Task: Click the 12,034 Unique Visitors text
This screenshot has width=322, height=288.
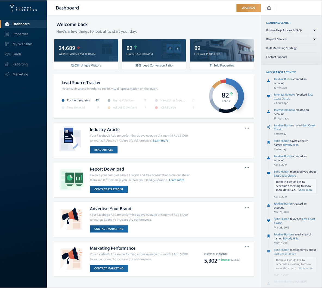Action: point(86,66)
